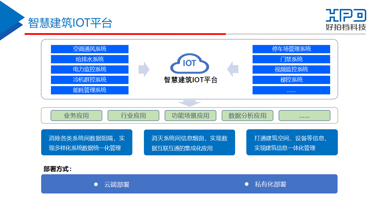The width and height of the screenshot is (379, 213).
Task: Select the bullet before 私有化部署
Action: 247,184
